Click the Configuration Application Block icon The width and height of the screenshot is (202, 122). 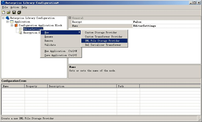pyautogui.click(x=16, y=25)
